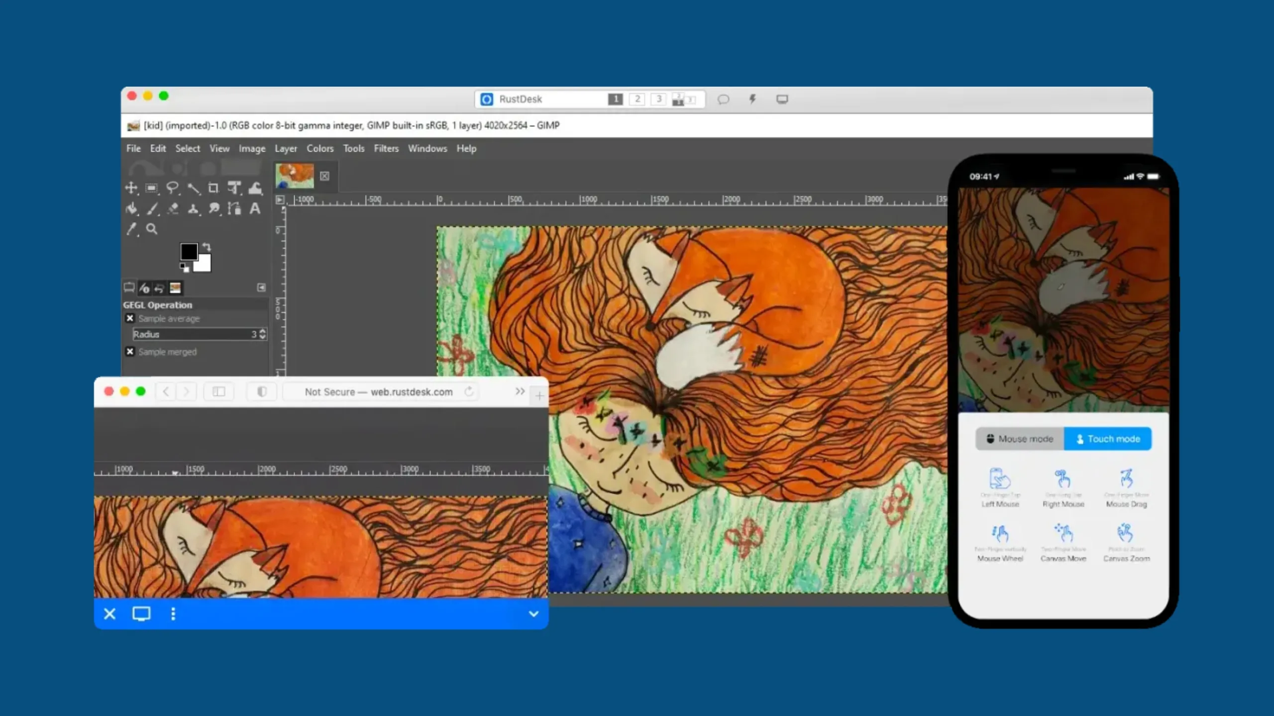The height and width of the screenshot is (716, 1274).
Task: Select the Warp Transform tool
Action: click(x=255, y=188)
